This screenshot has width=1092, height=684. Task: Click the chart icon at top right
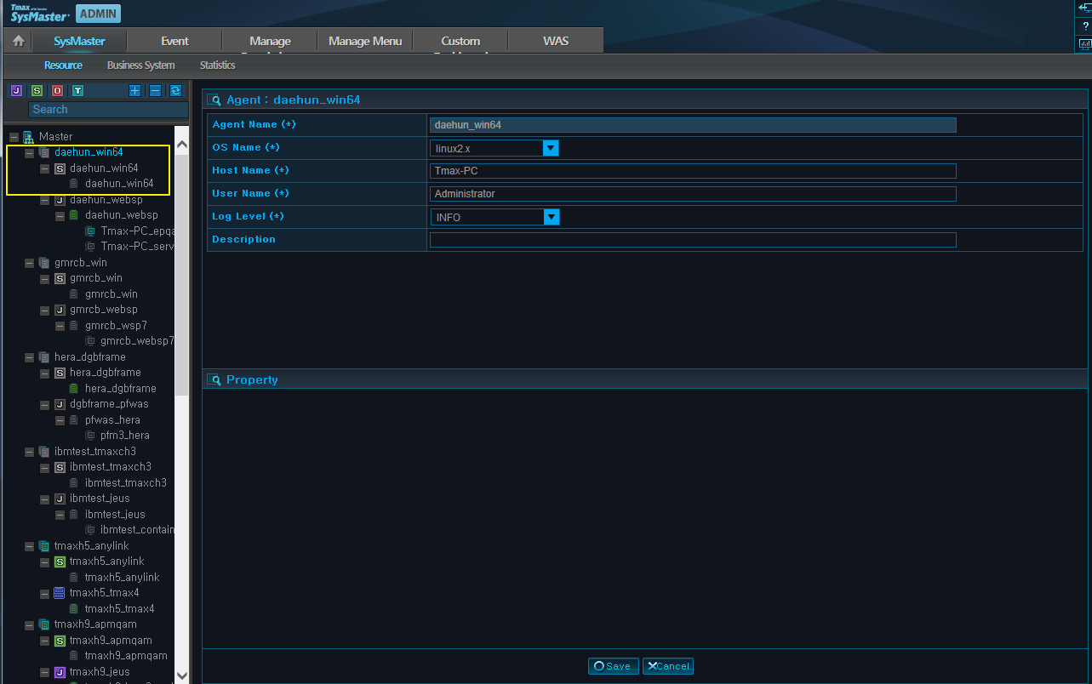(1085, 44)
